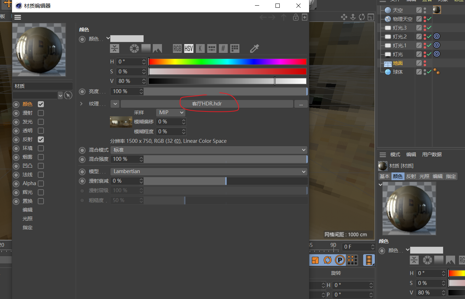Click the lock icon in material editor
The image size is (465, 299).
[296, 17]
